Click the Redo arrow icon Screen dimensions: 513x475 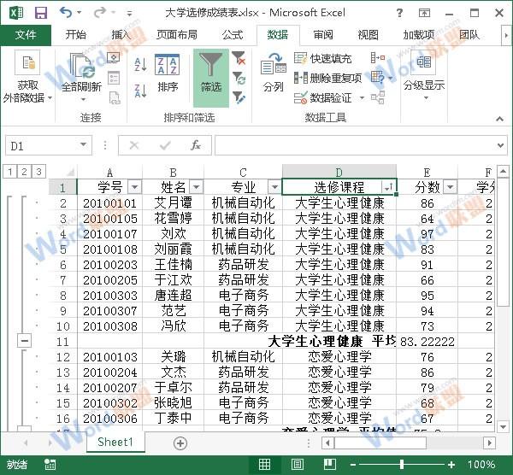pyautogui.click(x=100, y=13)
